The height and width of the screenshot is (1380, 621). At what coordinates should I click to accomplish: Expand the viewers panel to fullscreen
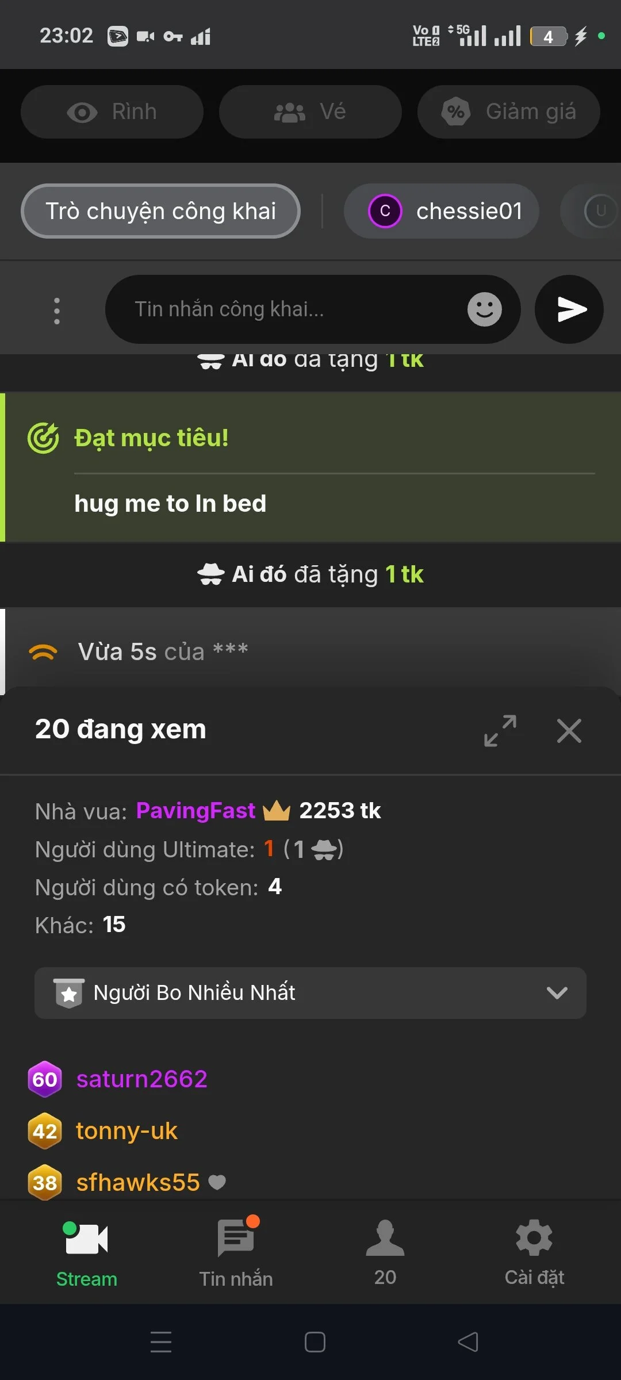500,731
